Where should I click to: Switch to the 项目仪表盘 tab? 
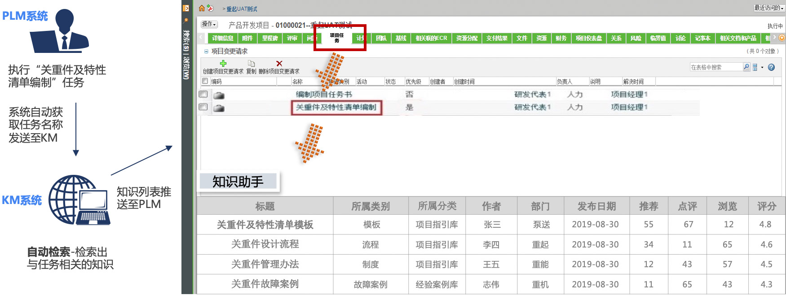[588, 39]
